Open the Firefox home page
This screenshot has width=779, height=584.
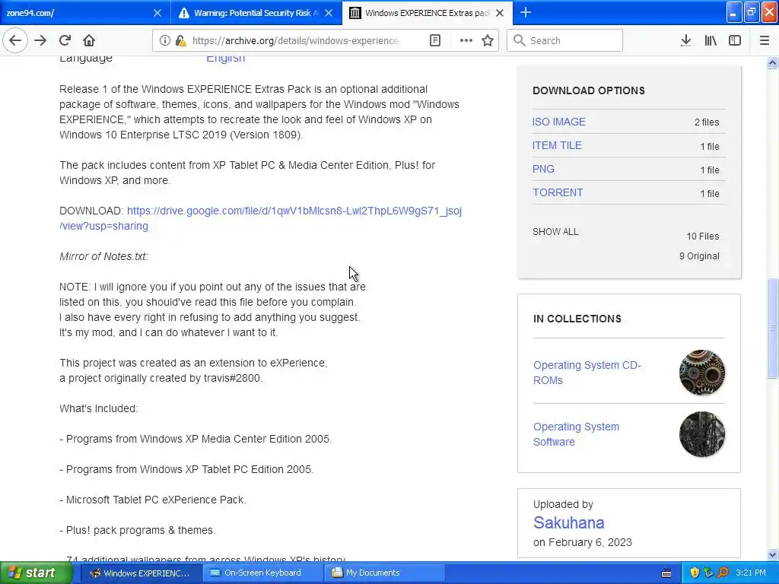click(x=88, y=40)
